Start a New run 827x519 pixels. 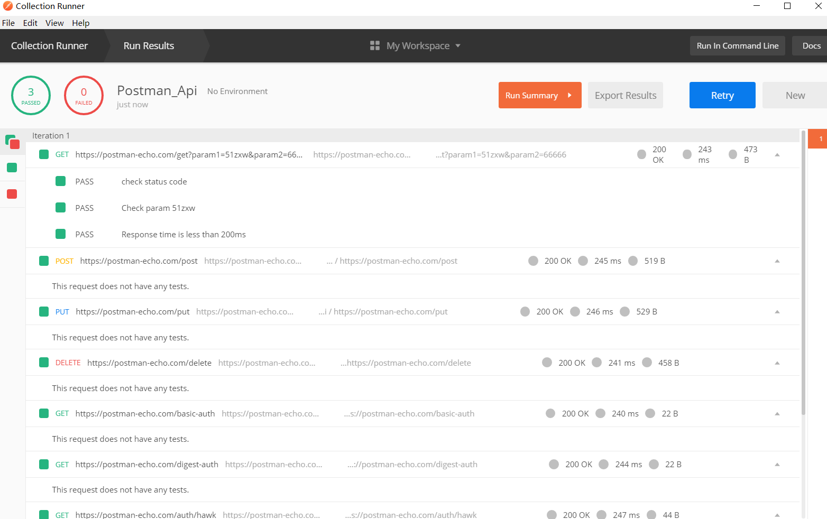tap(795, 95)
